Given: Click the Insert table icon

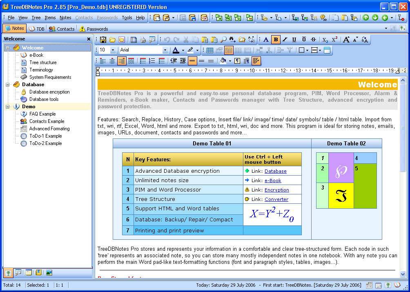Looking at the screenshot, I should (209, 50).
